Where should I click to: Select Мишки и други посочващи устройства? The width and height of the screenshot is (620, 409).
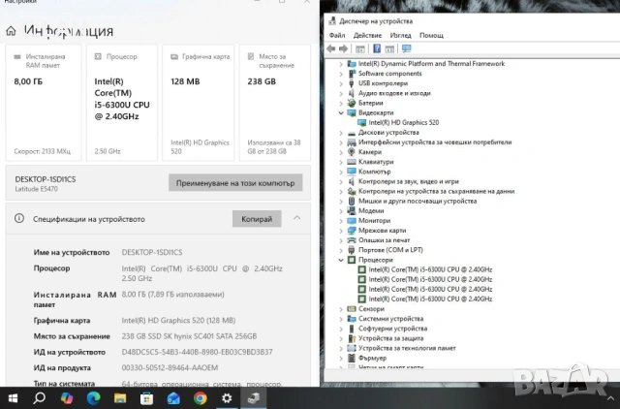point(418,201)
